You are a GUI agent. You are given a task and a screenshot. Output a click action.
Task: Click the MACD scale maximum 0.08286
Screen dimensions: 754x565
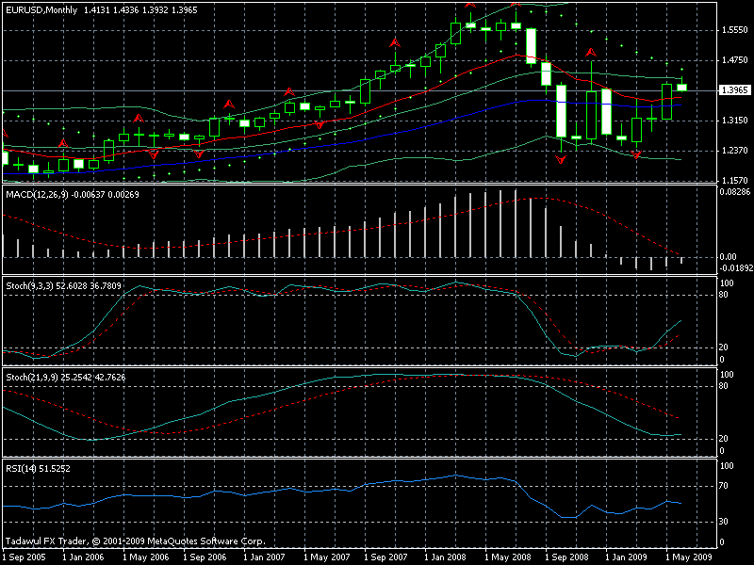point(735,192)
